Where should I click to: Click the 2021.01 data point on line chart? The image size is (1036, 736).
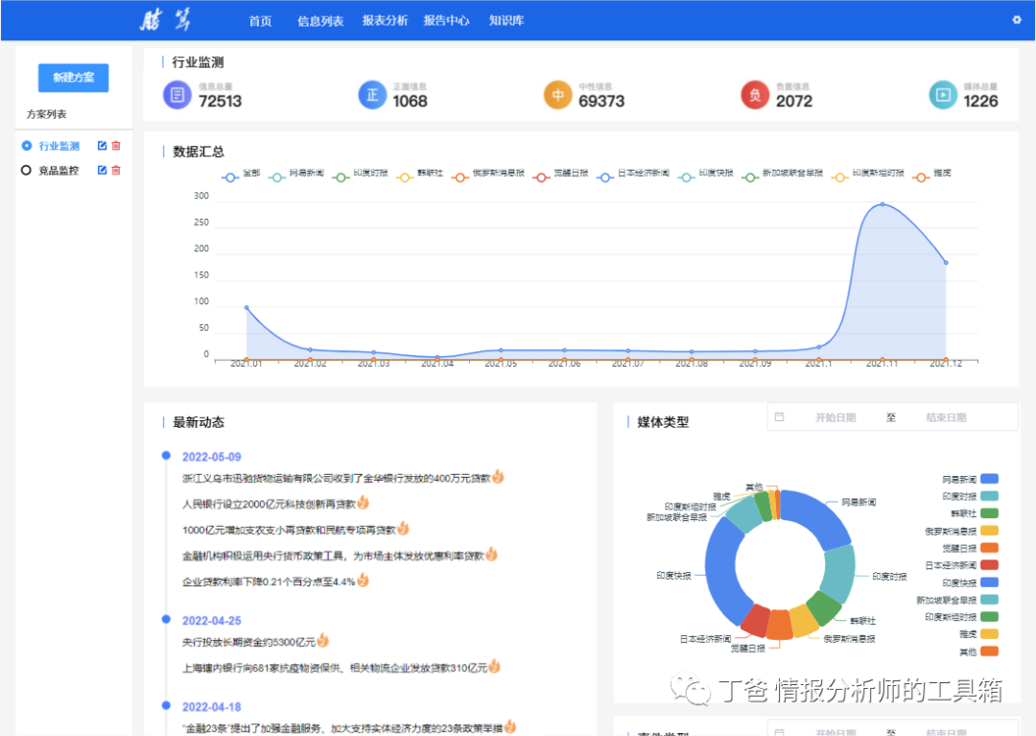(x=247, y=307)
